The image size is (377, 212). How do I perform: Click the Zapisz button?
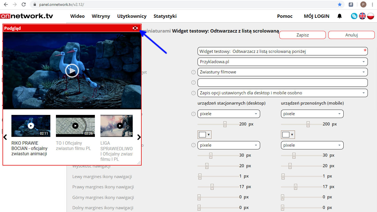click(x=302, y=35)
